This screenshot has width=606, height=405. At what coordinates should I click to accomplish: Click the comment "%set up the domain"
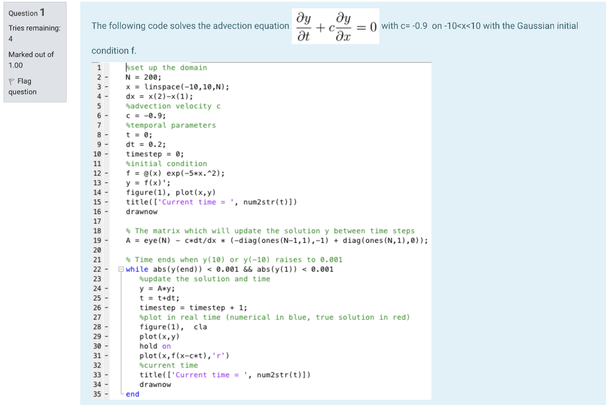click(167, 67)
